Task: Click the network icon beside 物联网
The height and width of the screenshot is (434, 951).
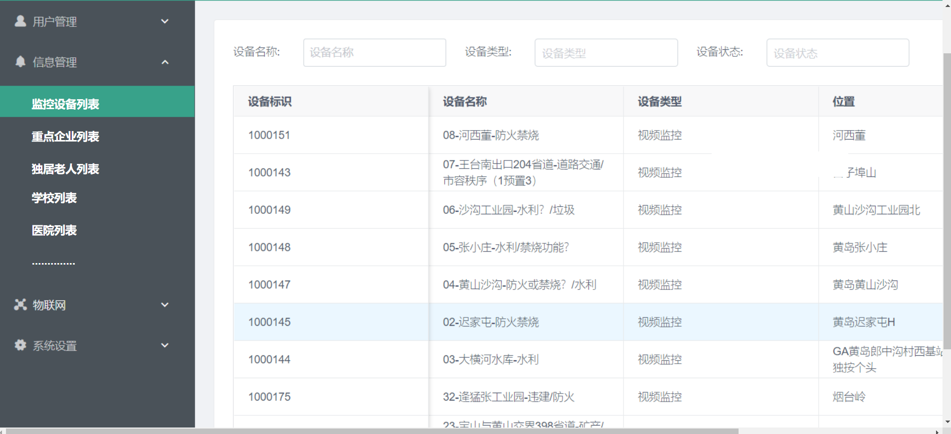Action: tap(20, 304)
